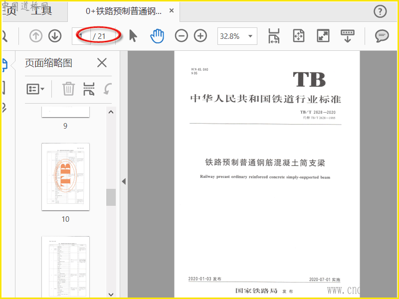Delete selected page with trash icon
399x299 pixels.
tap(68, 89)
